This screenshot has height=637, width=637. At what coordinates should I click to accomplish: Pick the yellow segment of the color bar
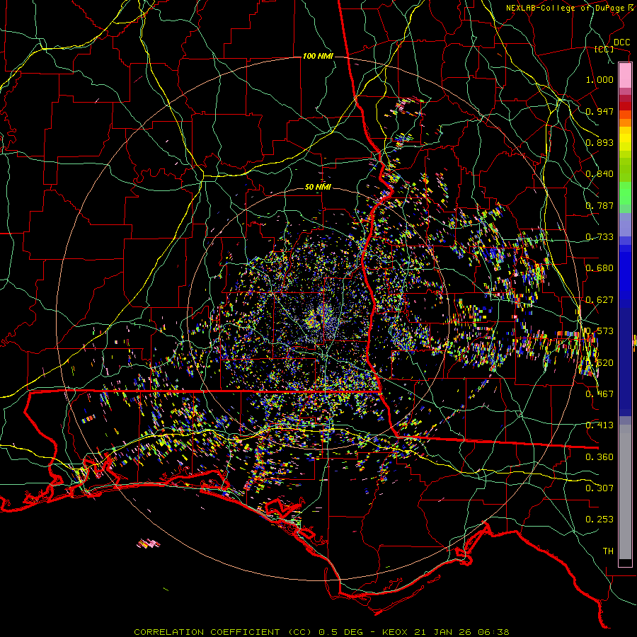(625, 139)
